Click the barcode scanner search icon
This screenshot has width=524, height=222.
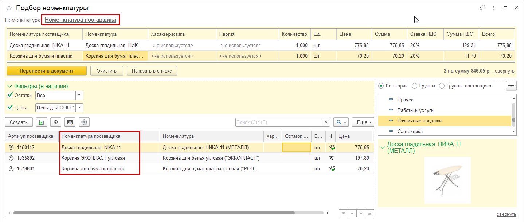[70, 122]
